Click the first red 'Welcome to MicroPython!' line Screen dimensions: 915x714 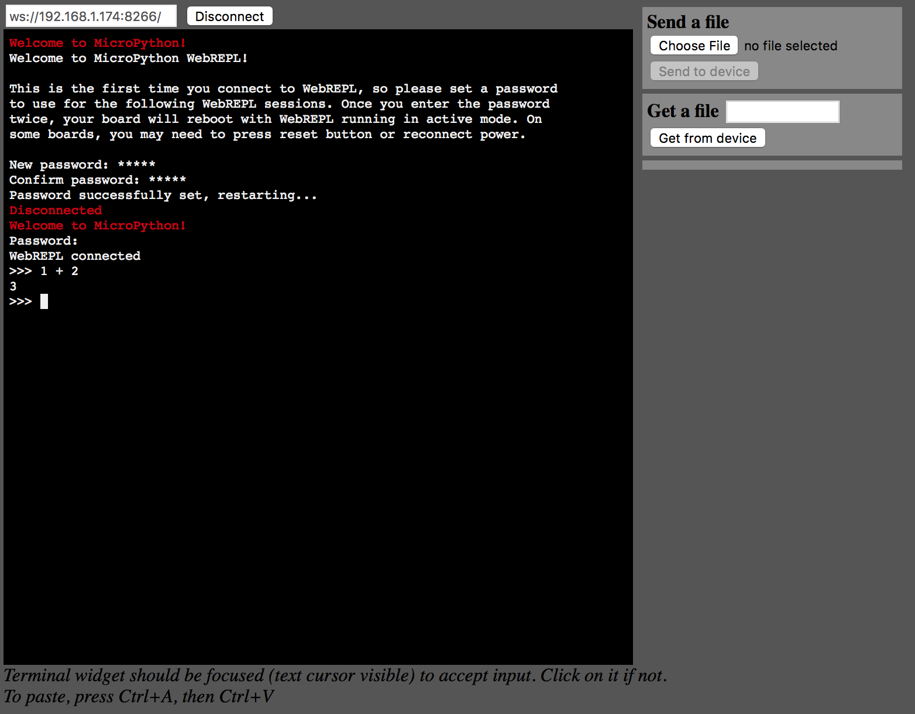coord(98,43)
